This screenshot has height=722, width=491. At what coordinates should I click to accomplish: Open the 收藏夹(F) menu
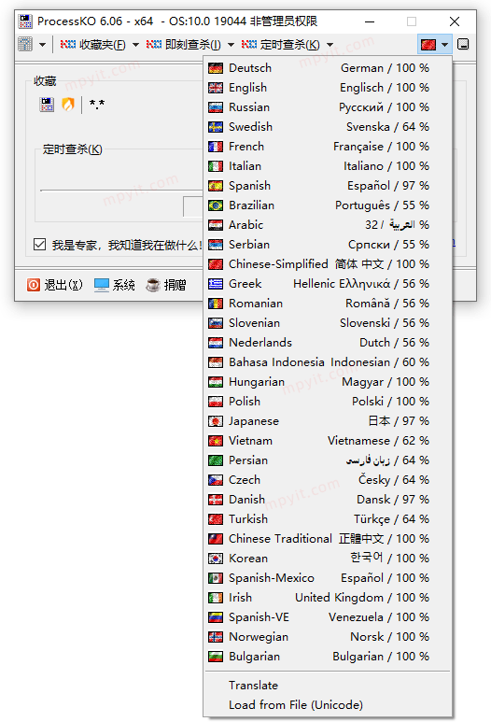click(x=92, y=45)
